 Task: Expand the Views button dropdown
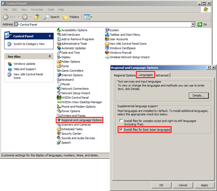tap(92, 17)
